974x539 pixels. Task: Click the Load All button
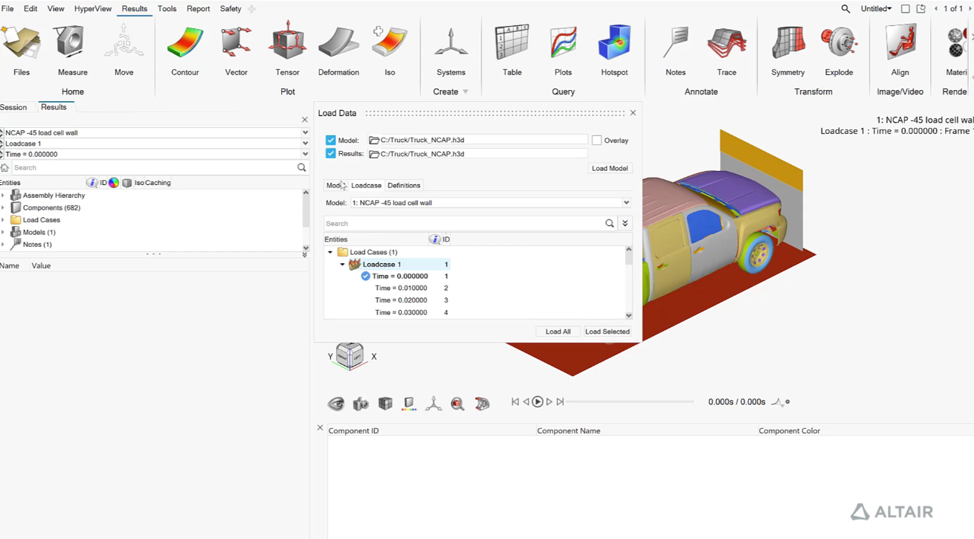(x=558, y=332)
